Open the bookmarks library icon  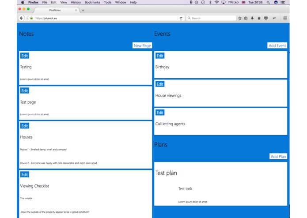coord(246,18)
